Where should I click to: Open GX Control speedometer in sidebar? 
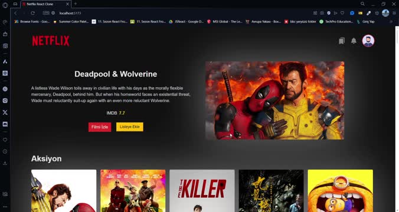pos(5,22)
